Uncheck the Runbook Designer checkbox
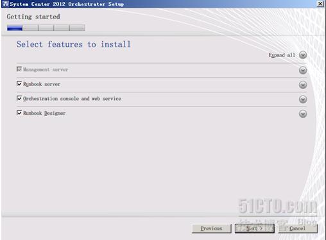 pyautogui.click(x=19, y=113)
